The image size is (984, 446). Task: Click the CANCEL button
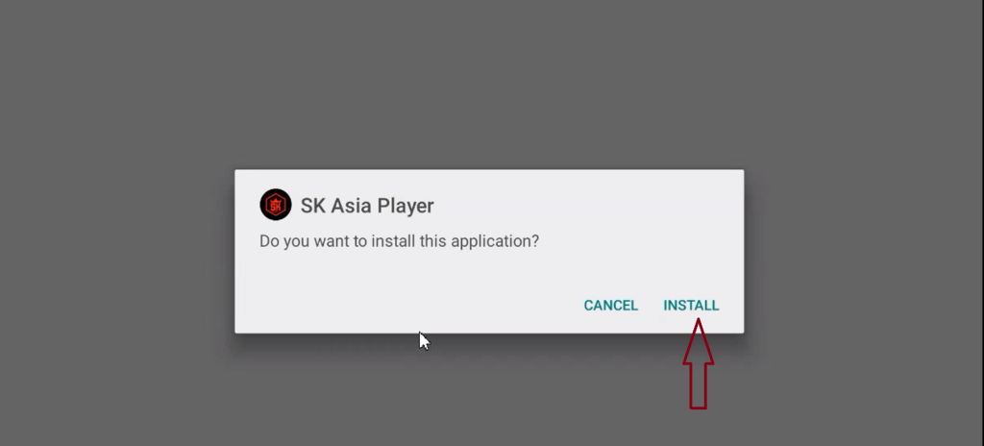click(x=610, y=306)
